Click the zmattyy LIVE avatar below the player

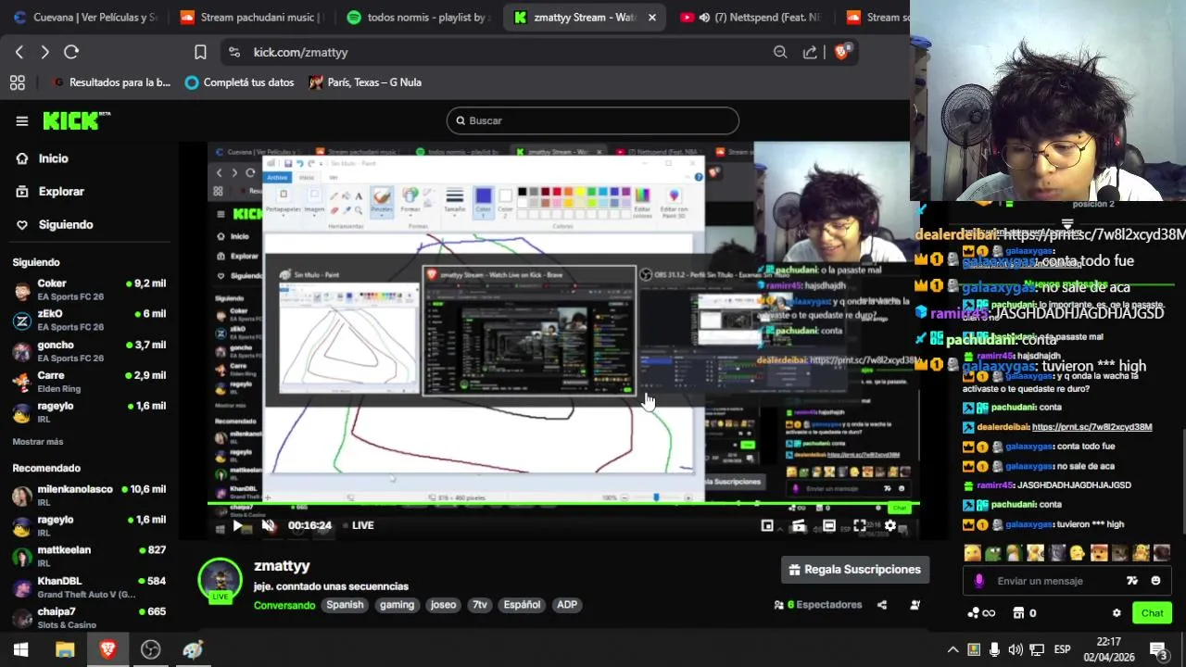tap(220, 580)
